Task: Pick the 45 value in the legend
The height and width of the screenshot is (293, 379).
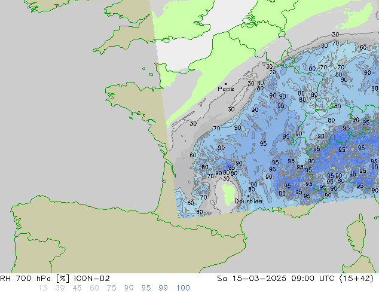Action: click(77, 288)
